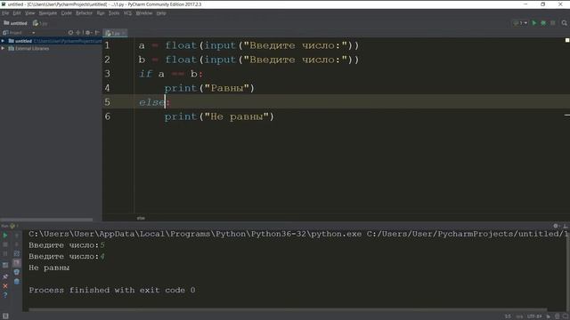Image resolution: width=570 pixels, height=320 pixels.
Task: Click the Project panel horizontal scrollbar
Action: pyautogui.click(x=46, y=220)
